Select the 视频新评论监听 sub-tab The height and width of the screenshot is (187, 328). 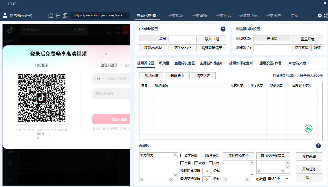(x=241, y=63)
